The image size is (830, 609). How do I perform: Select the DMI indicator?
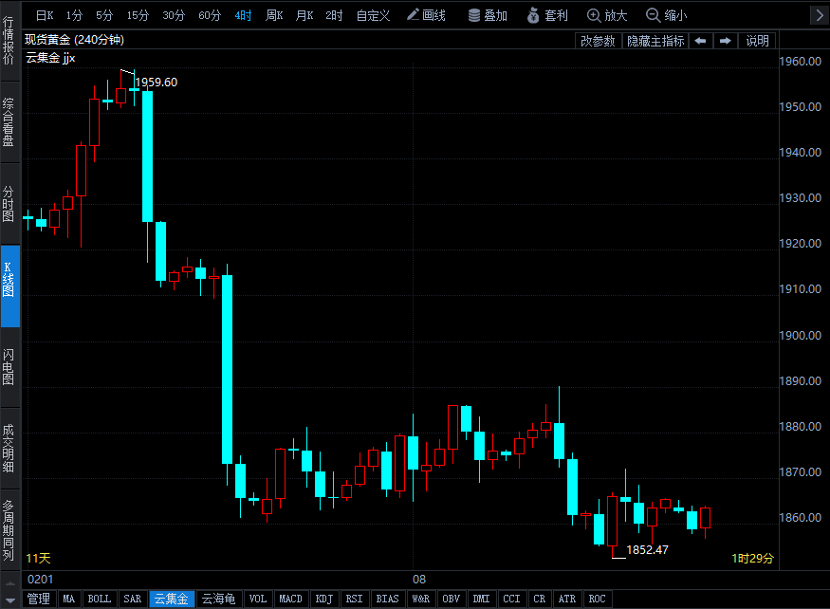[x=481, y=599]
